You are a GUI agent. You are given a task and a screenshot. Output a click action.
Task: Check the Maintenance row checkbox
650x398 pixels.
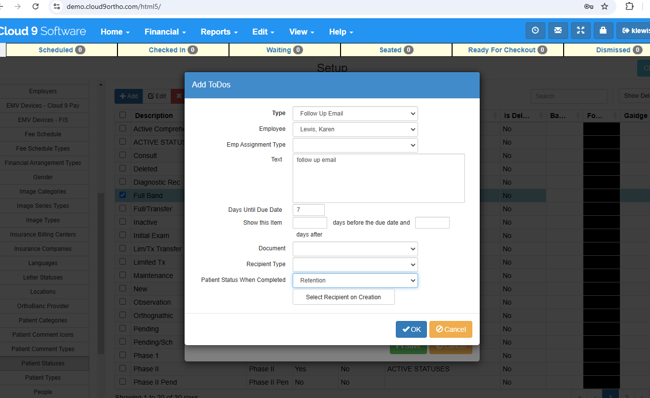click(123, 275)
